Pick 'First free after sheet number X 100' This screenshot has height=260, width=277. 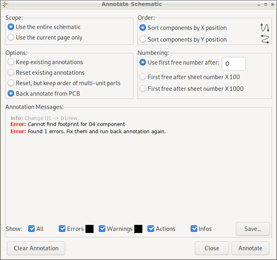[143, 77]
